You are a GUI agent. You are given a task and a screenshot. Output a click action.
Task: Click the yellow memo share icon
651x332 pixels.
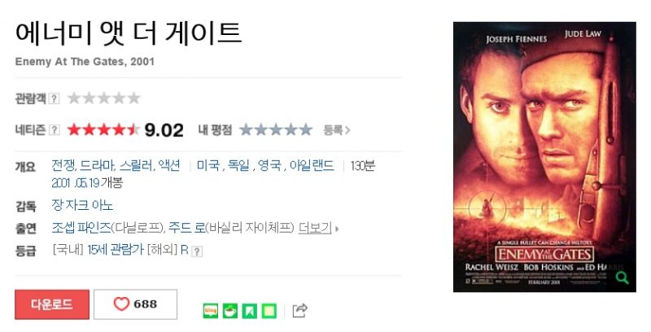pos(269,310)
